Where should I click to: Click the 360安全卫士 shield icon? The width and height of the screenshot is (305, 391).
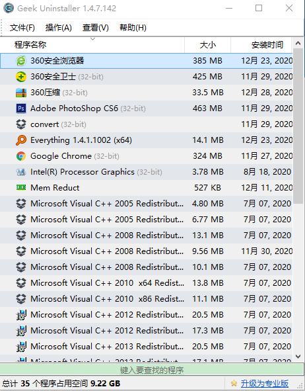click(21, 77)
